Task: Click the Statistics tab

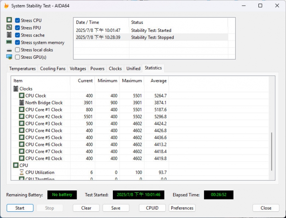Action: tap(153, 68)
